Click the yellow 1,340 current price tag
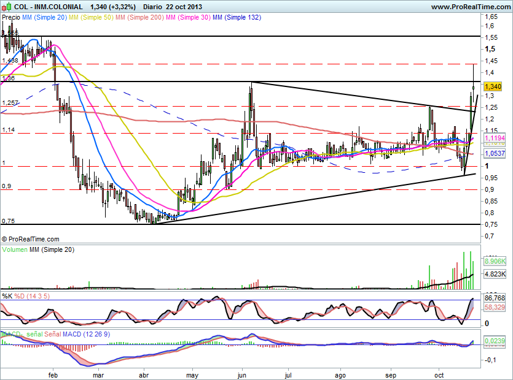The image size is (513, 380). point(493,87)
